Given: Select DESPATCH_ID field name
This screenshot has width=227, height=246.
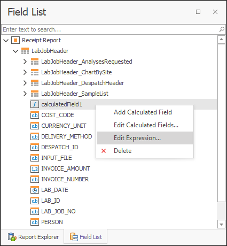Looking at the screenshot, I should pos(60,147).
